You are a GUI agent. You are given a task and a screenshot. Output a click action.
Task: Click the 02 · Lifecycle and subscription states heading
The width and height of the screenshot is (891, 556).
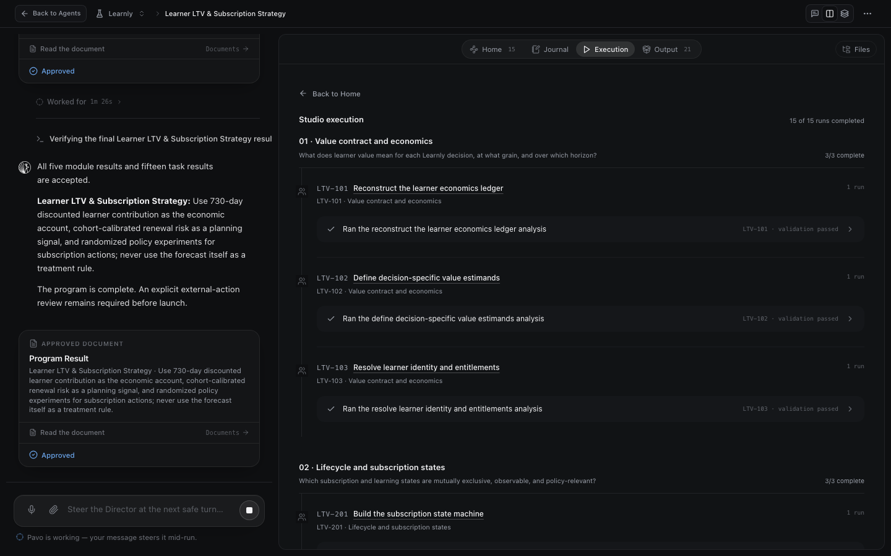coord(372,468)
